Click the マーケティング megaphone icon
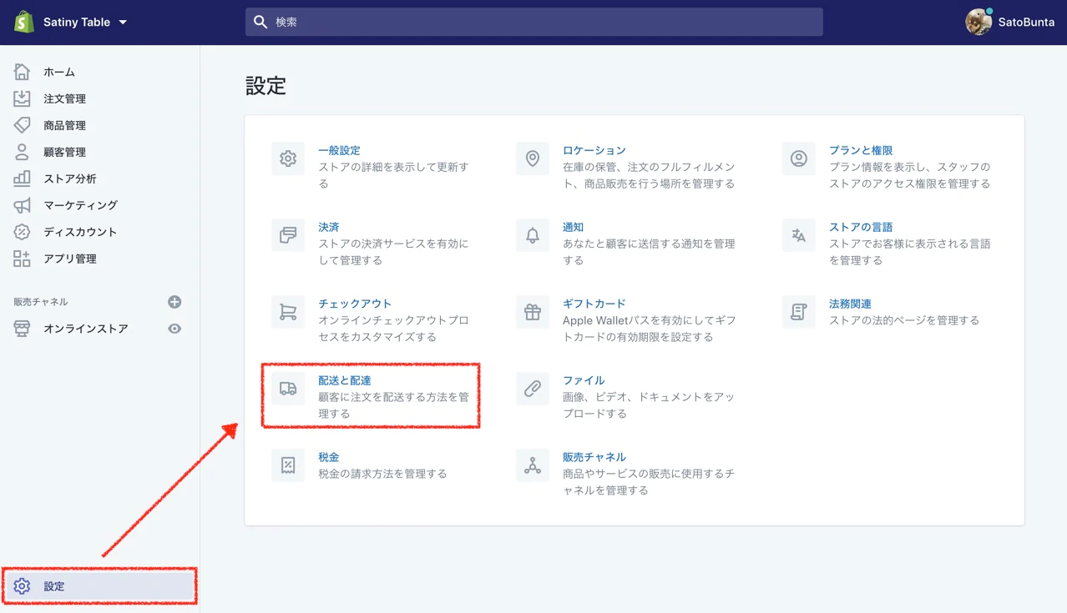1067x613 pixels. pyautogui.click(x=22, y=205)
